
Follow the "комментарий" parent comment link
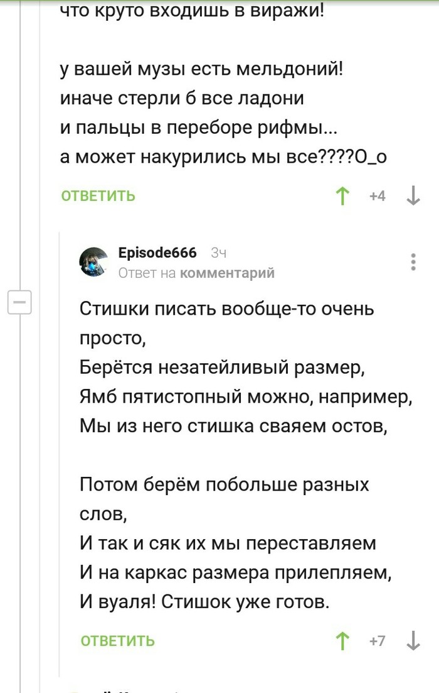click(227, 273)
